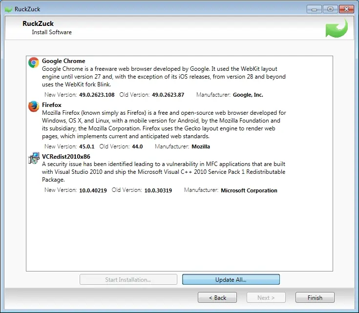The height and width of the screenshot is (313, 359).
Task: Click the RuckZuck title bar icon
Action: [8, 9]
